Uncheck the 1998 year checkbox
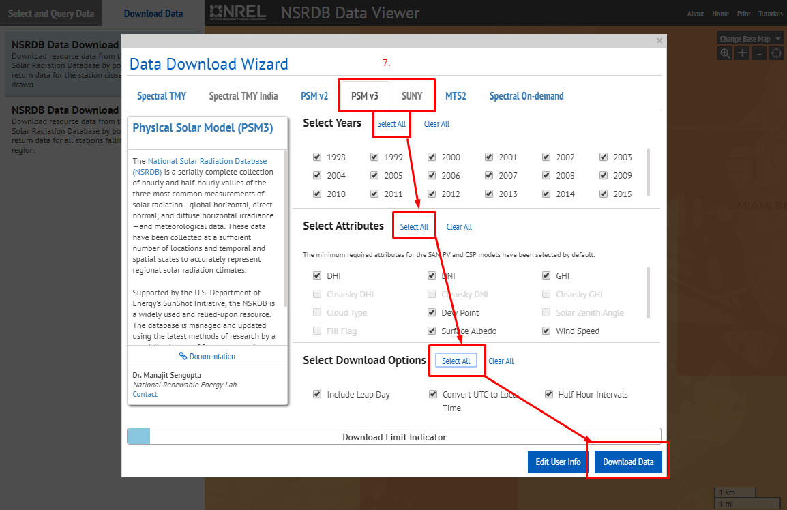Image resolution: width=787 pixels, height=510 pixels. click(317, 157)
